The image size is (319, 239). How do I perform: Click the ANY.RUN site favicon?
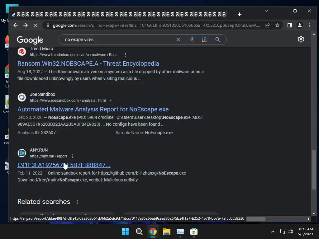click(22, 153)
